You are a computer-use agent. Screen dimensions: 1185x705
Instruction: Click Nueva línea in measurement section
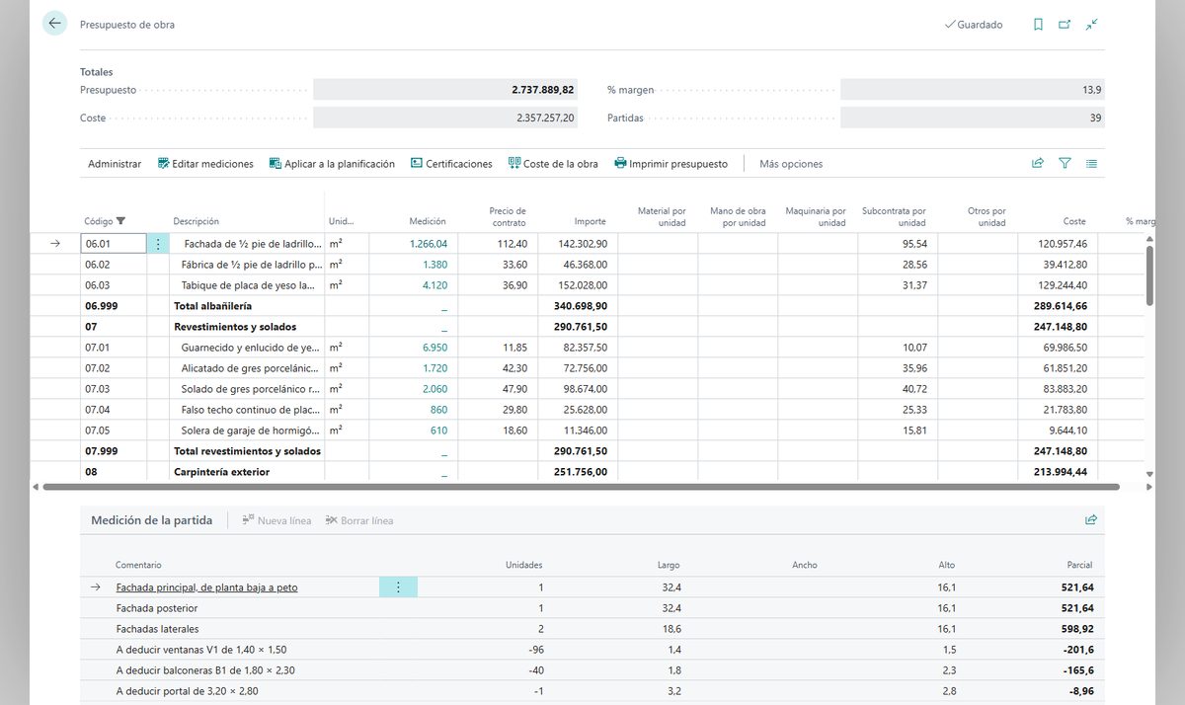click(276, 520)
